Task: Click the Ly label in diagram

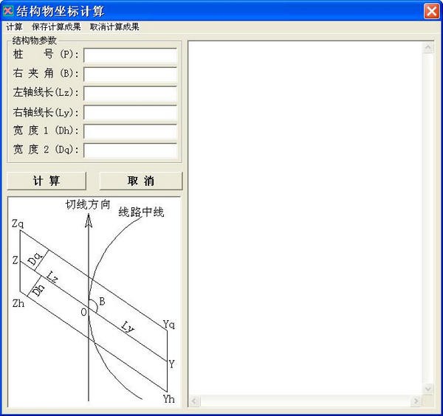Action: click(128, 327)
